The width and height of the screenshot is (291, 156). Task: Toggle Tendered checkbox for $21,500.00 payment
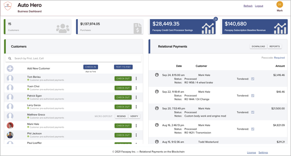click(x=253, y=112)
